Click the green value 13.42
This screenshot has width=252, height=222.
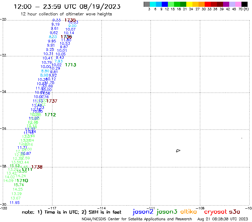point(12,173)
